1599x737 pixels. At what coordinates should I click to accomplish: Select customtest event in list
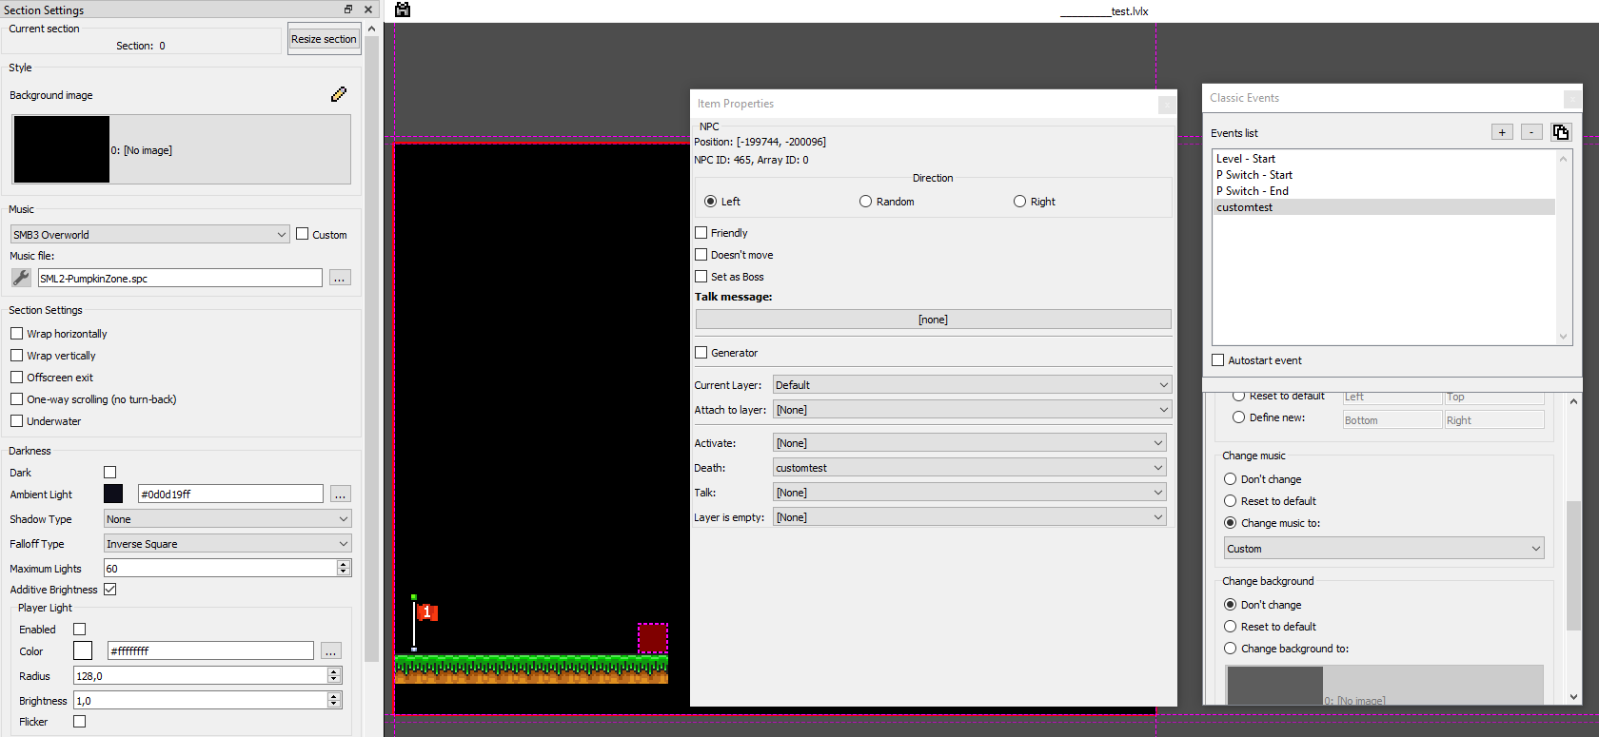coord(1384,207)
